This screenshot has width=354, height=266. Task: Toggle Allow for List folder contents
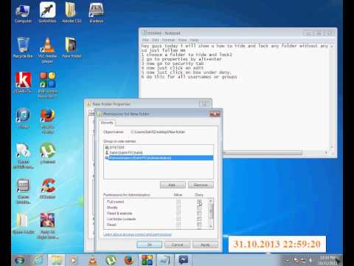point(178,219)
